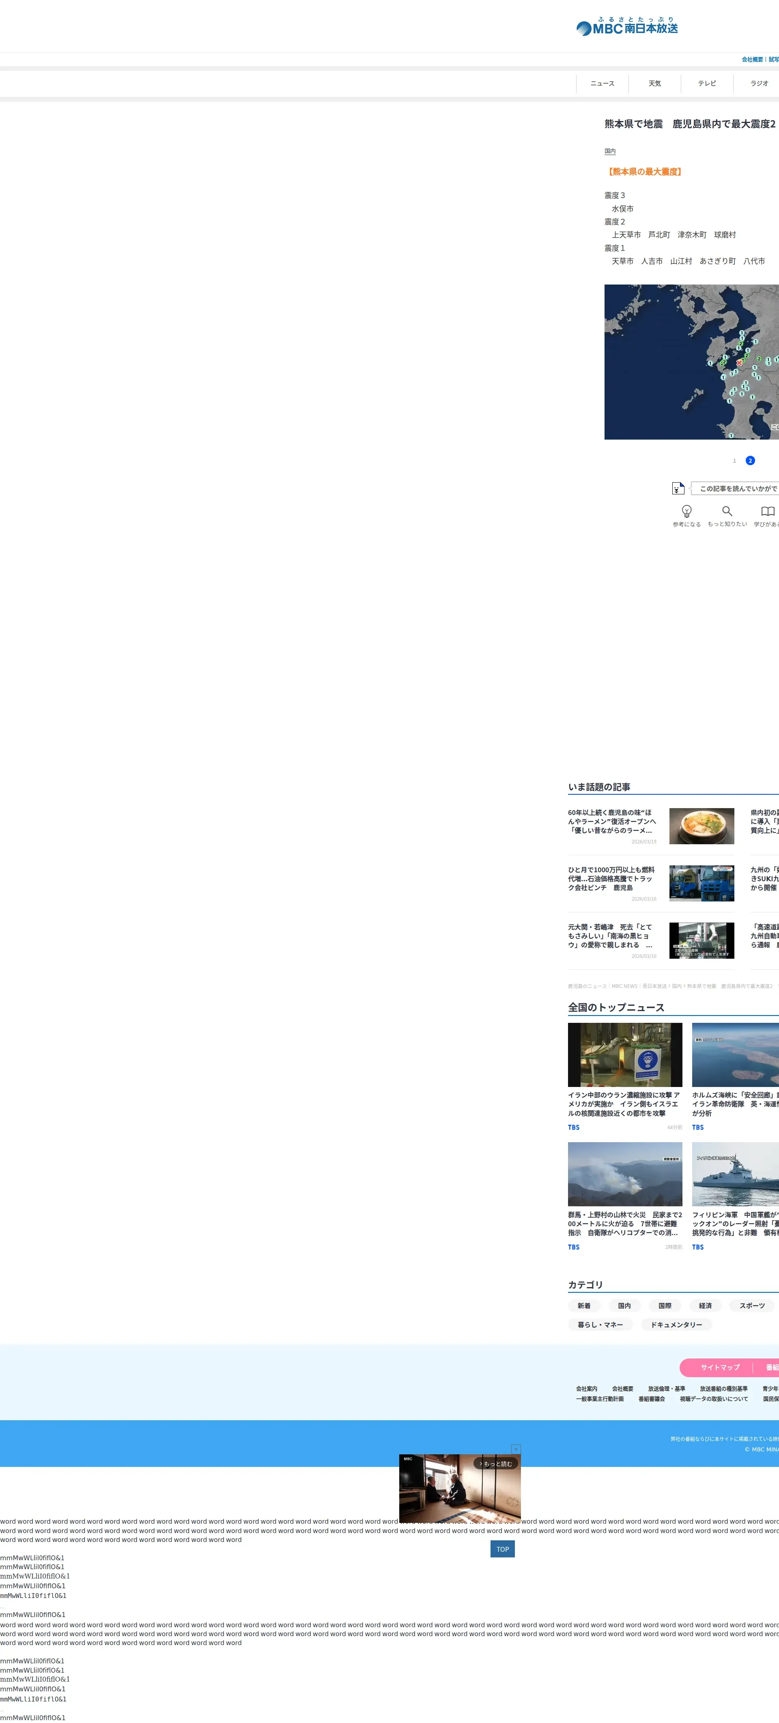The height and width of the screenshot is (1723, 779).
Task: Open the 天気 menu
Action: [x=654, y=84]
